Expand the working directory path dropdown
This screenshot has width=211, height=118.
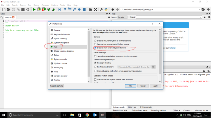point(199,10)
